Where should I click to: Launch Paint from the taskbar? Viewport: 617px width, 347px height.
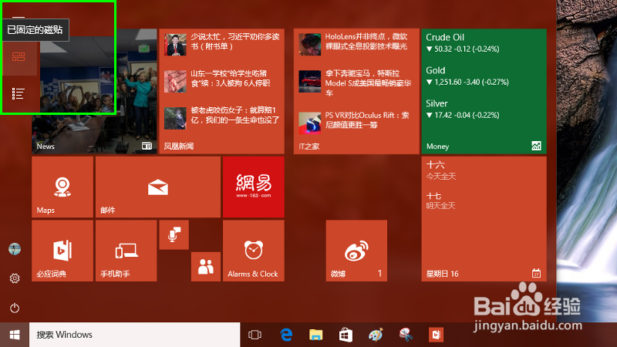pos(376,335)
